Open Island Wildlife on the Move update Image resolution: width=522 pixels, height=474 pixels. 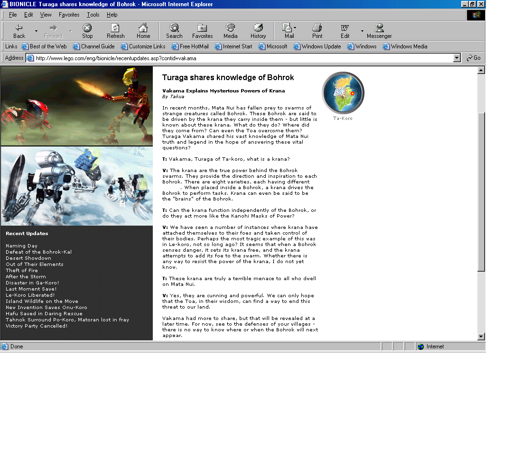42,301
